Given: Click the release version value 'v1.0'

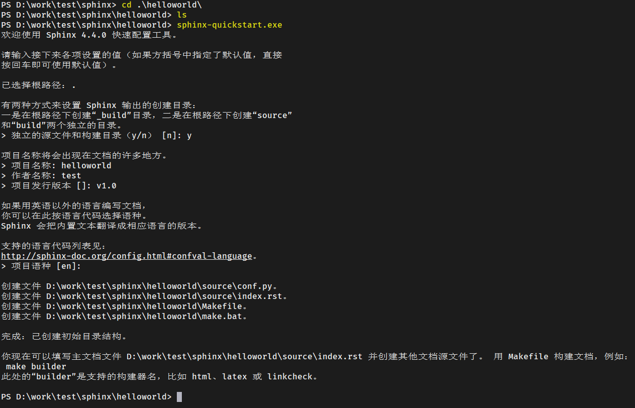Looking at the screenshot, I should (x=107, y=186).
